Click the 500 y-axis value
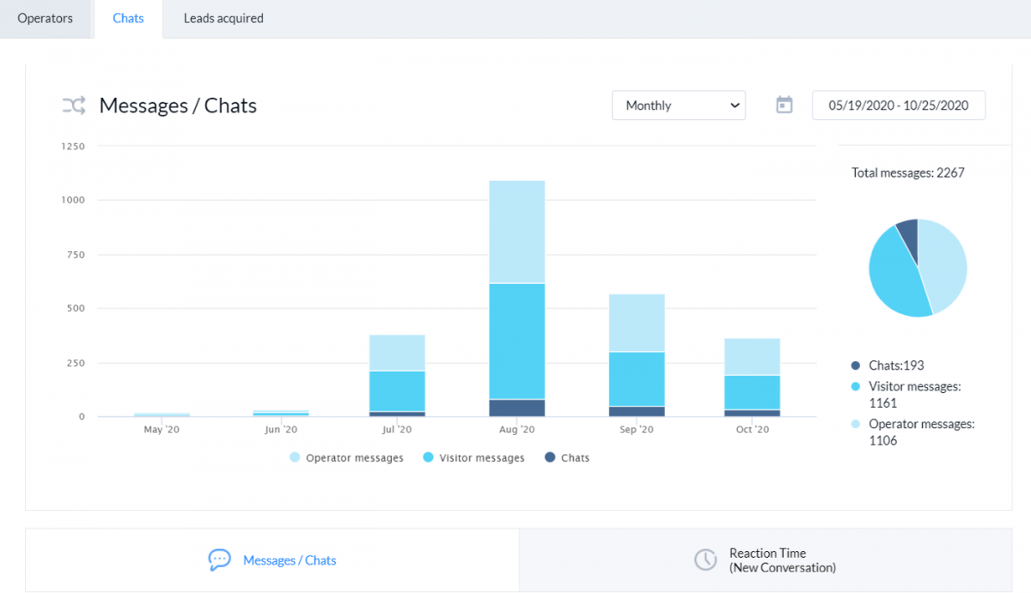Image resolution: width=1031 pixels, height=593 pixels. point(76,308)
